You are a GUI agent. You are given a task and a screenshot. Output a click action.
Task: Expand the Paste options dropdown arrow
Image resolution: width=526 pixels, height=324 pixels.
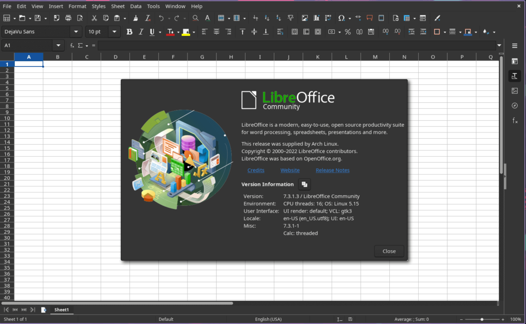click(124, 18)
